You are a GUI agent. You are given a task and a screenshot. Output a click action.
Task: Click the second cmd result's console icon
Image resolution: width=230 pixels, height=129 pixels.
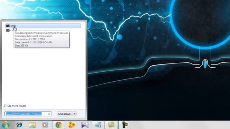pyautogui.click(x=8, y=30)
